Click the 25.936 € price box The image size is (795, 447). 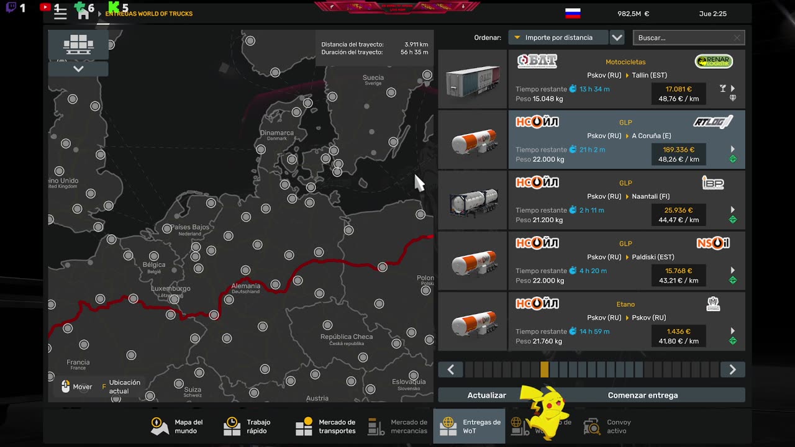click(x=678, y=215)
